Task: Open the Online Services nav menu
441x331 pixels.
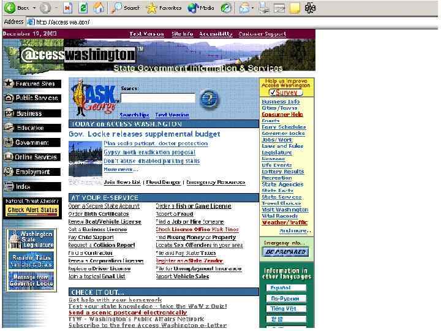Action: [x=32, y=157]
